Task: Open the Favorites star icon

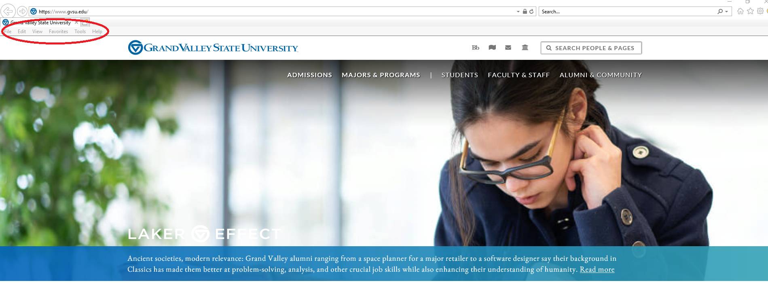Action: (x=750, y=11)
